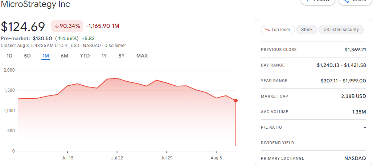373x167 pixels.
Task: Switch chart to the 1D range
Action: click(9, 56)
